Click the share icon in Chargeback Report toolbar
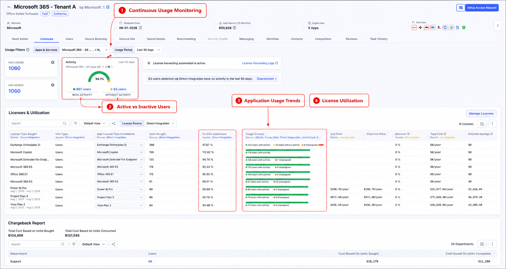Image resolution: width=506 pixels, height=269 pixels. pyautogui.click(x=113, y=244)
